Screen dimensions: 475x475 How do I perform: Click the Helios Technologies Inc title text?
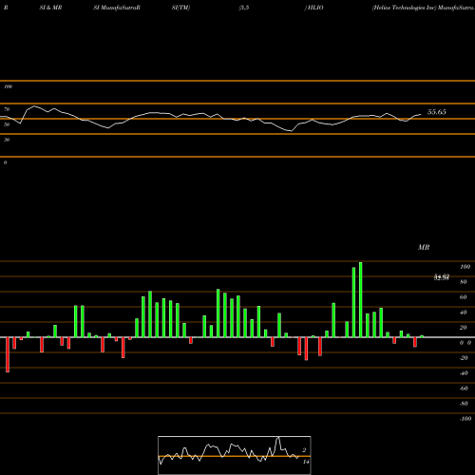[x=405, y=8]
